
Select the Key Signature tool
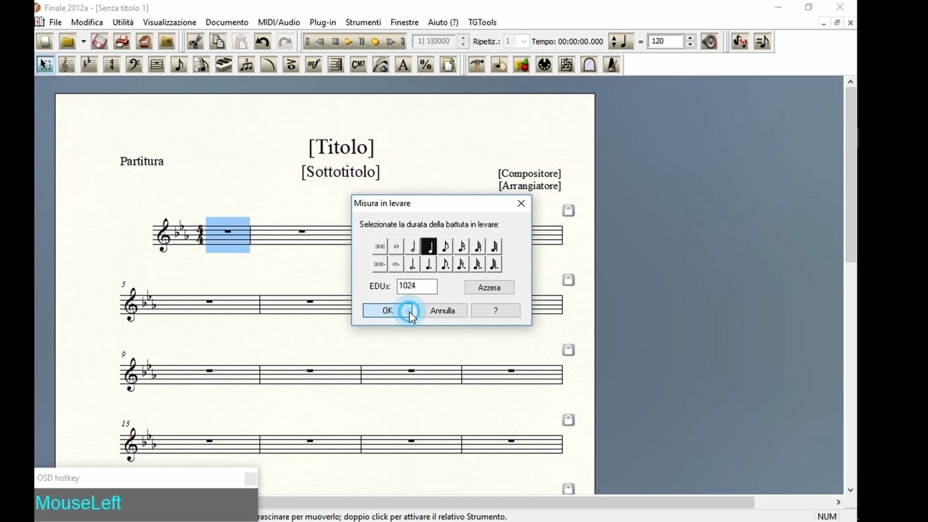click(89, 65)
